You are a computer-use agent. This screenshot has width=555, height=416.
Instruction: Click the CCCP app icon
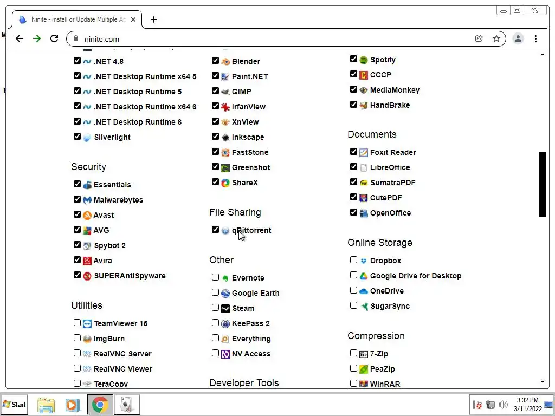pyautogui.click(x=364, y=75)
